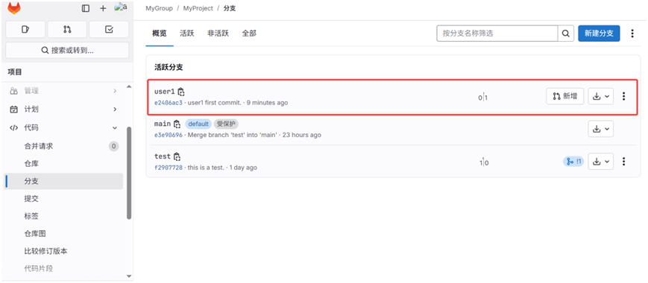Open 提交 in the sidebar
Screen dimensions: 648x283
[64, 198]
